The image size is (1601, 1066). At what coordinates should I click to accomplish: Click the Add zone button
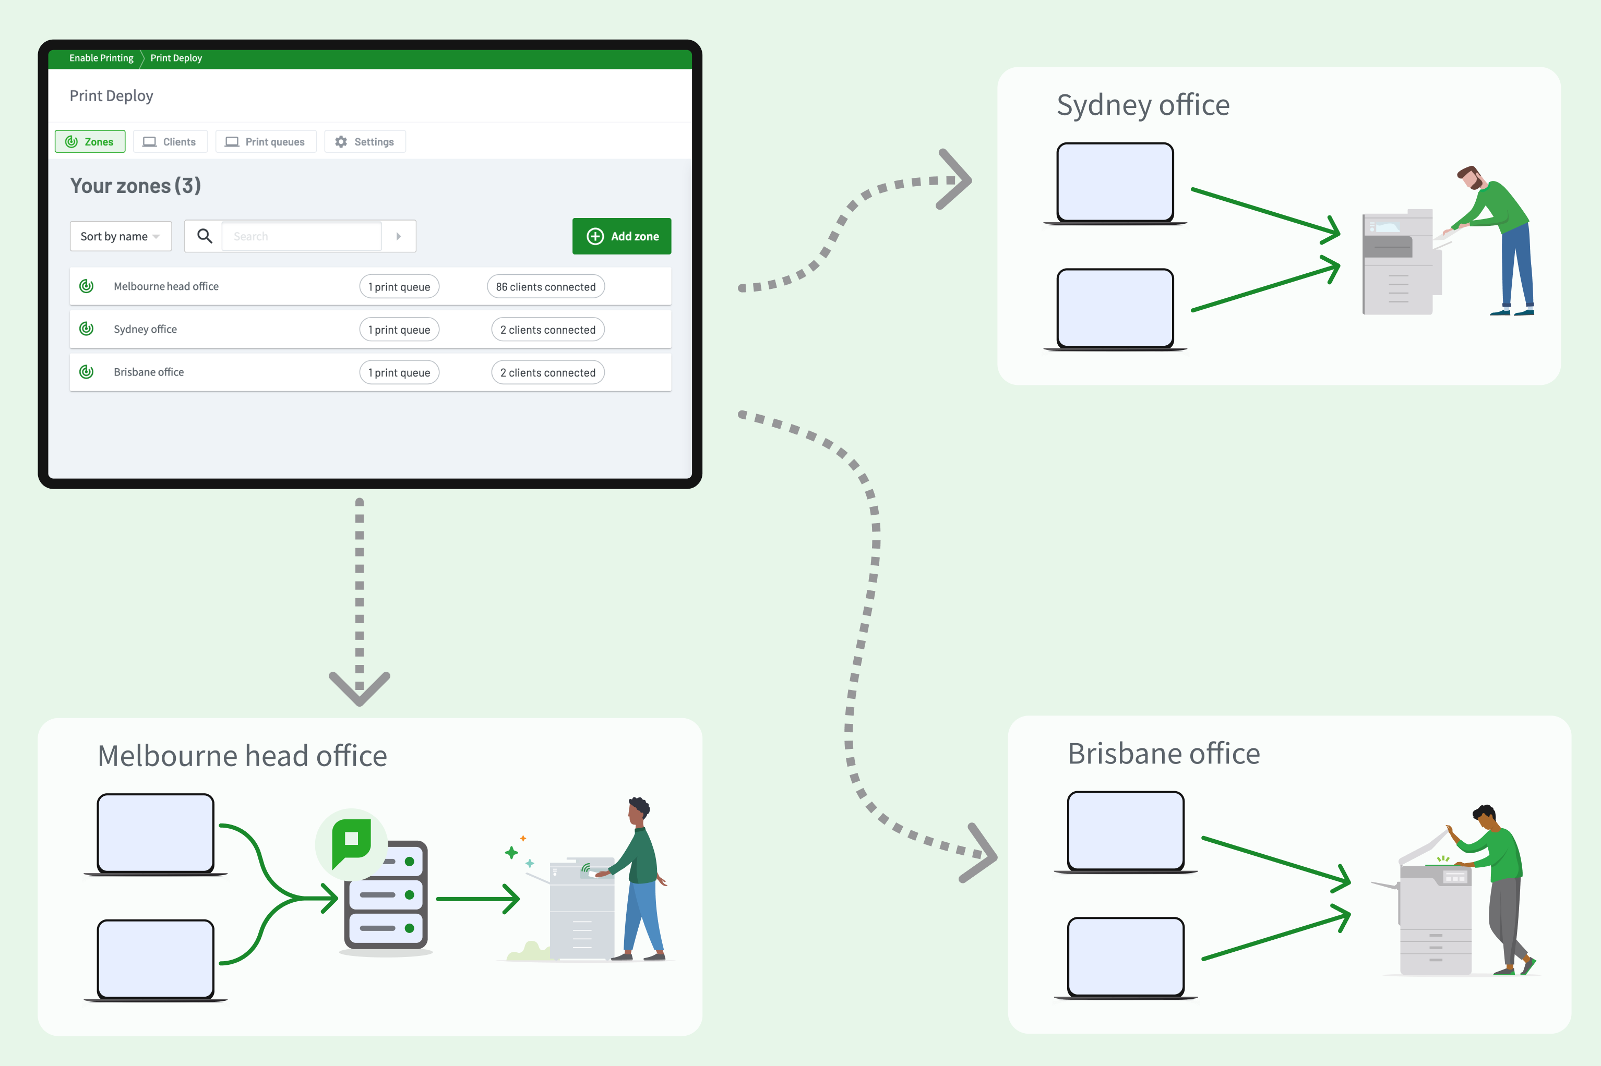coord(622,236)
